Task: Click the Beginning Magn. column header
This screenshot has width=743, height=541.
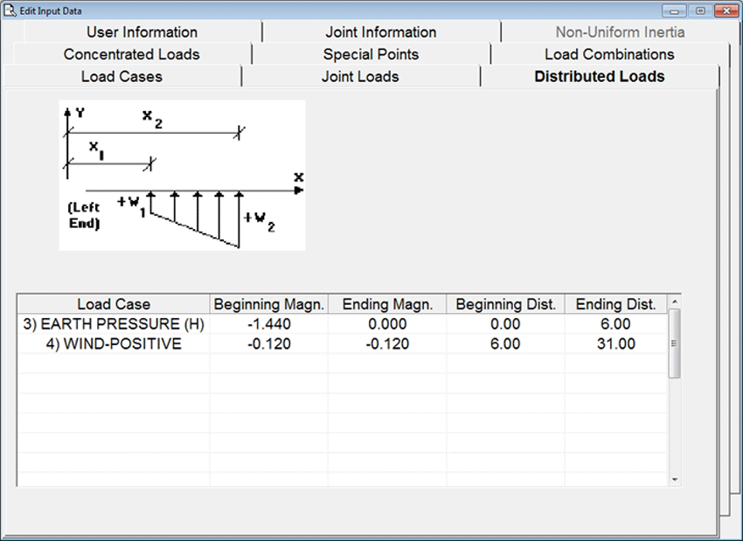Action: tap(269, 304)
